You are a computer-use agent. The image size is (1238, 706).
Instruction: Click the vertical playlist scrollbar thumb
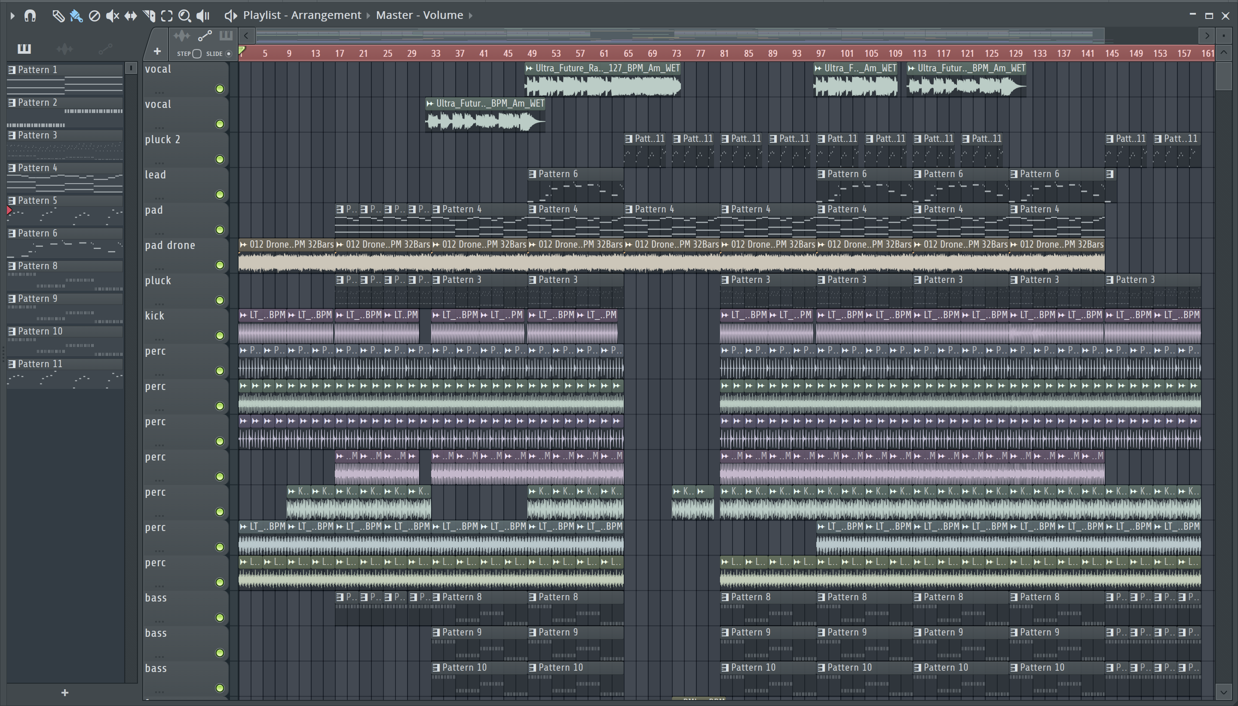point(1224,76)
